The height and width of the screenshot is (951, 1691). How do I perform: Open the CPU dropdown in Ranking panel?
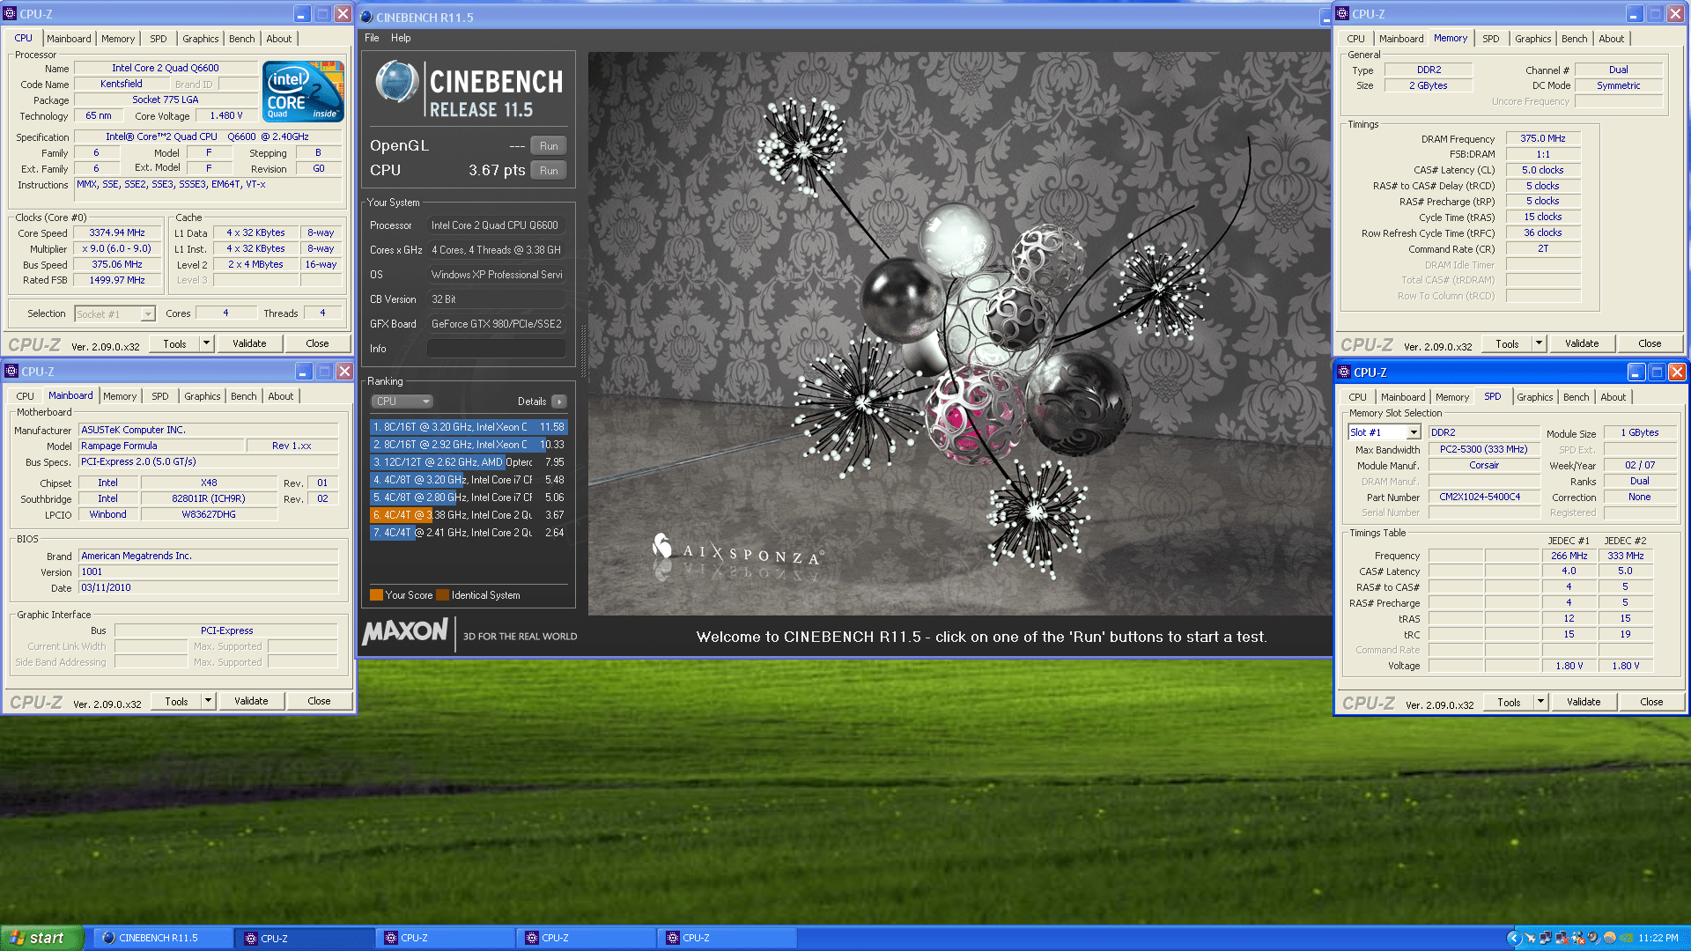coord(402,402)
